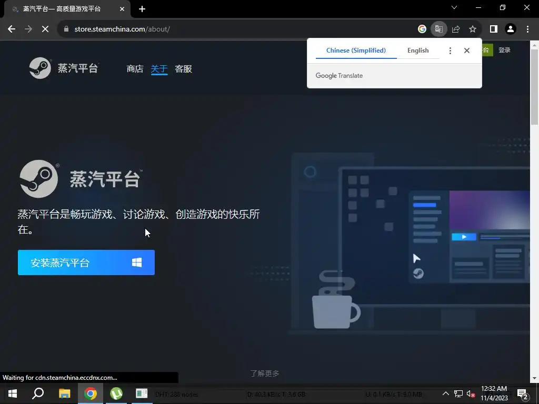Open the Windows Start menu

tap(13, 393)
